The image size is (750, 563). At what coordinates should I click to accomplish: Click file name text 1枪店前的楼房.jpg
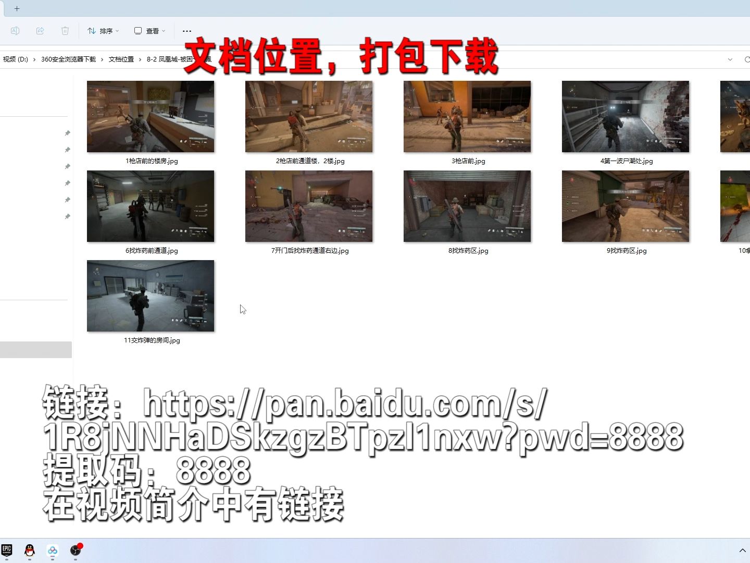coord(152,161)
